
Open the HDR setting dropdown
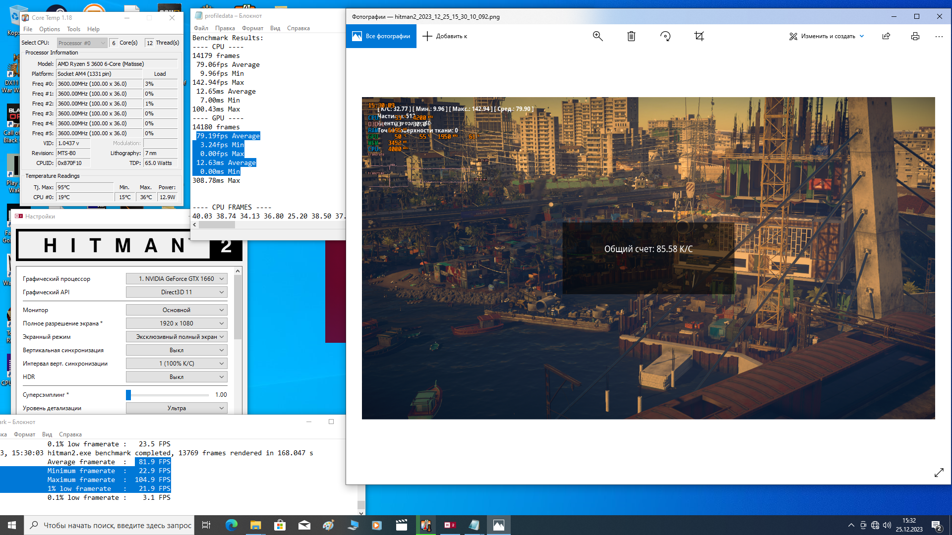[177, 377]
